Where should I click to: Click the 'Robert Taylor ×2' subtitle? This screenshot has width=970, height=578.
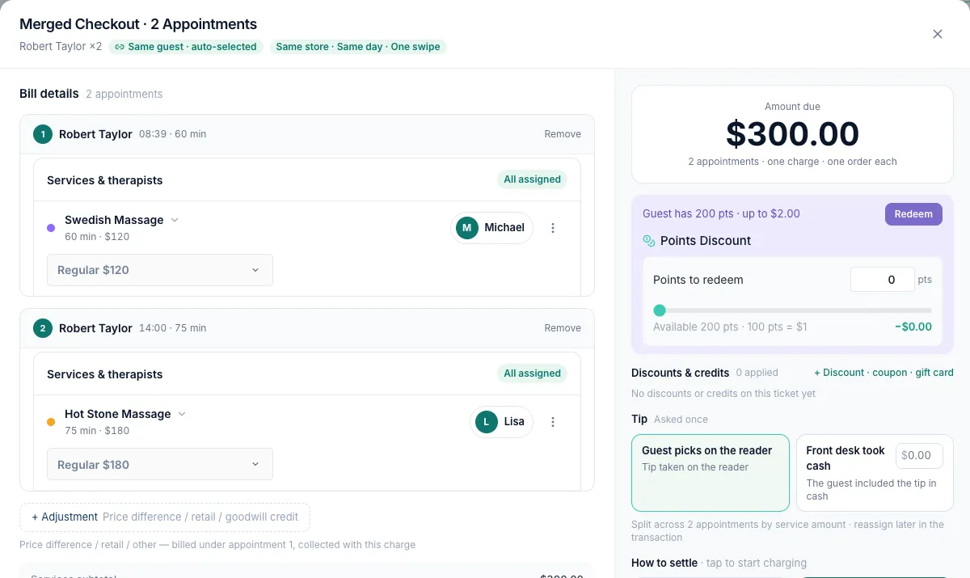61,47
